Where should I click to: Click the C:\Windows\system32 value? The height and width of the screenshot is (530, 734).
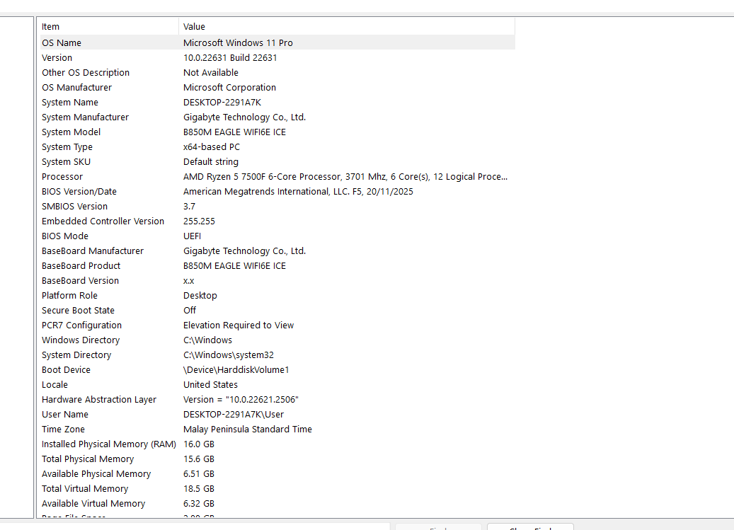point(229,355)
